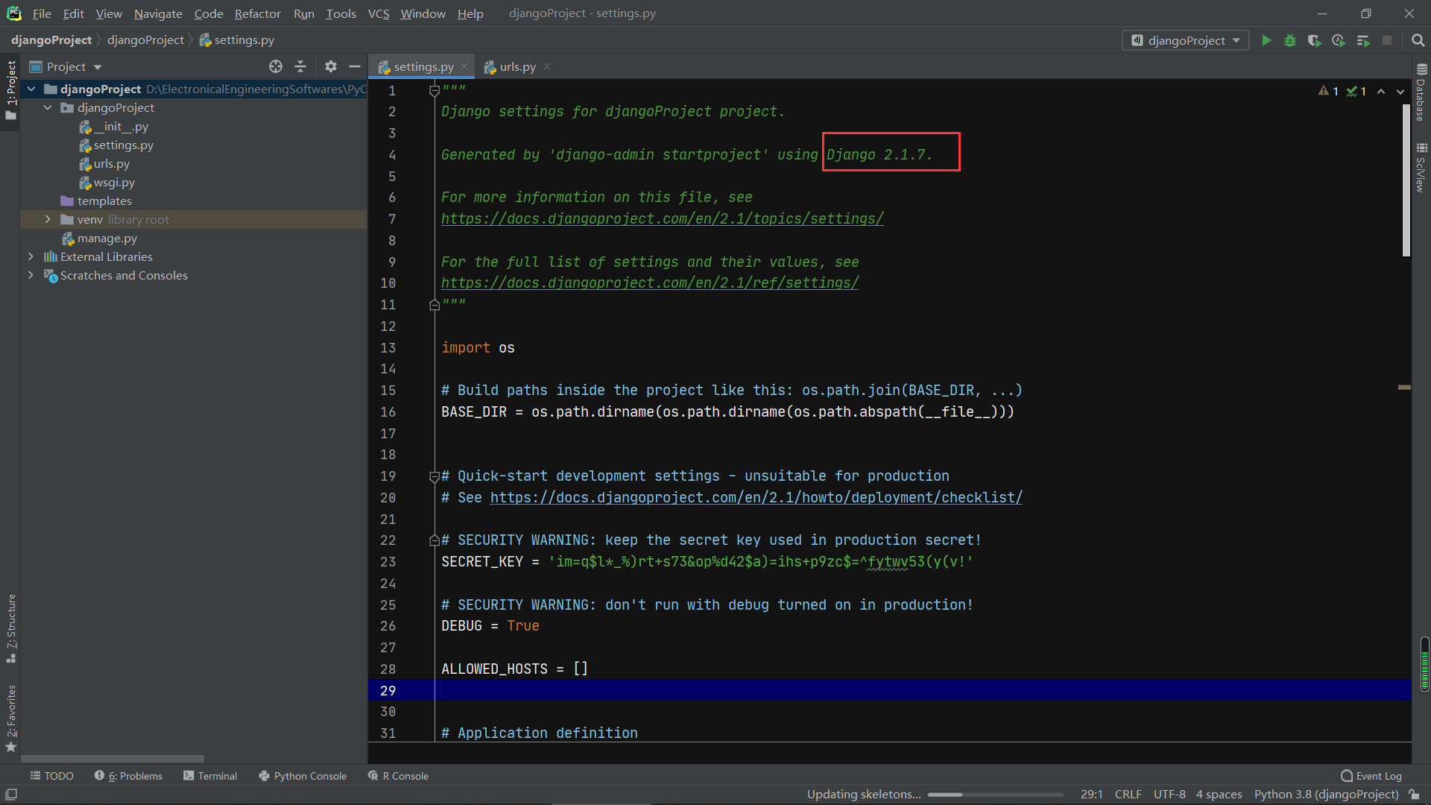Open Search Everywhere magnifier icon

click(x=1418, y=40)
